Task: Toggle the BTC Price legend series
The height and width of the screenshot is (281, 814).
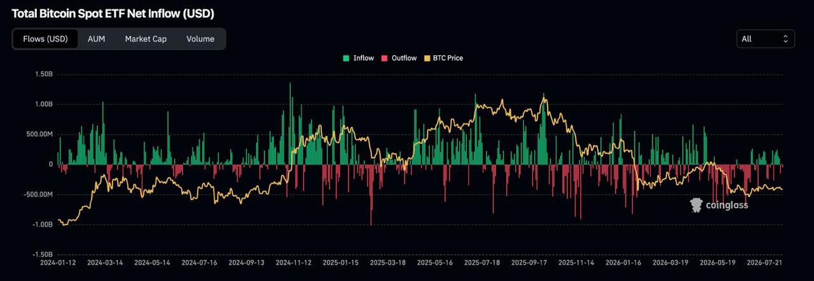Action: tap(443, 58)
